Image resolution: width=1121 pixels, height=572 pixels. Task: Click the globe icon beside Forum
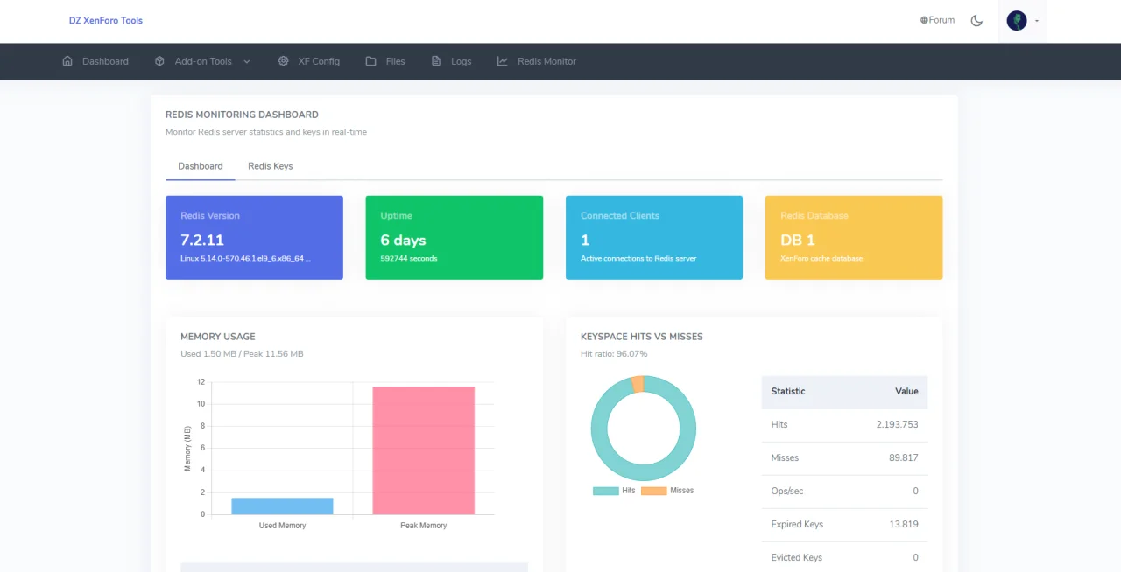[924, 20]
